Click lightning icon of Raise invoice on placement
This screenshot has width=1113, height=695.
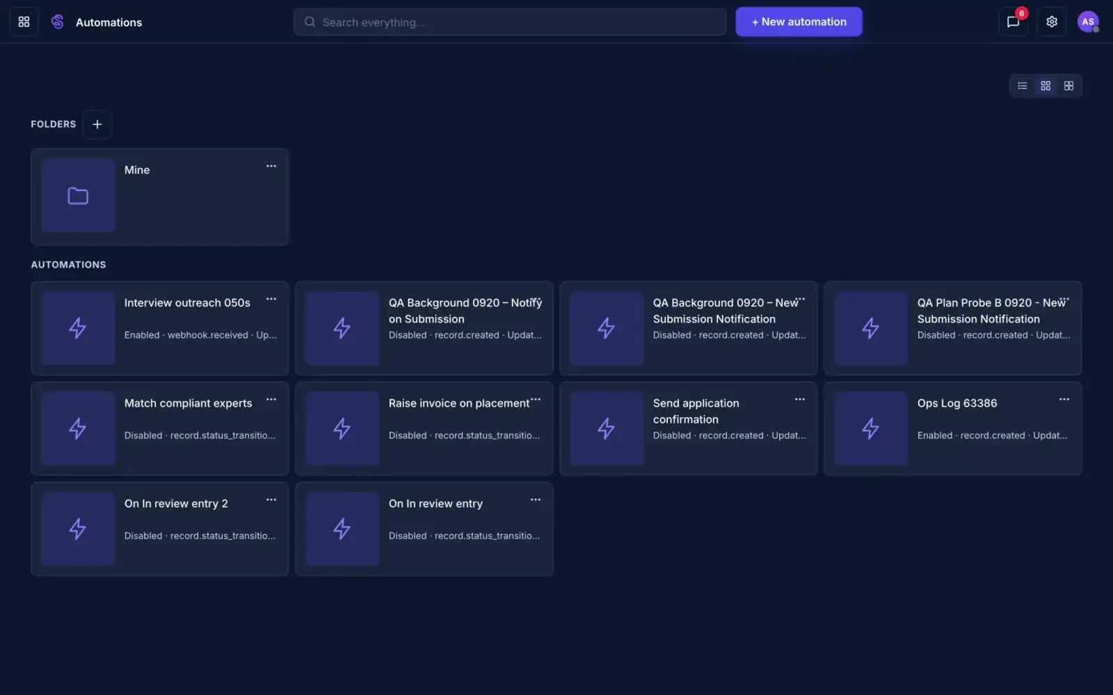point(342,429)
